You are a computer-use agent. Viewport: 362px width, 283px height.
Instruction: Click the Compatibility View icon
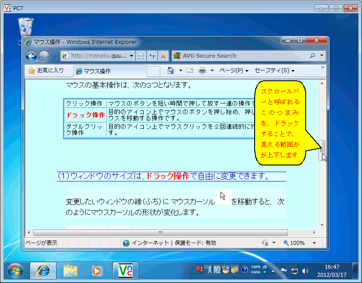point(142,56)
